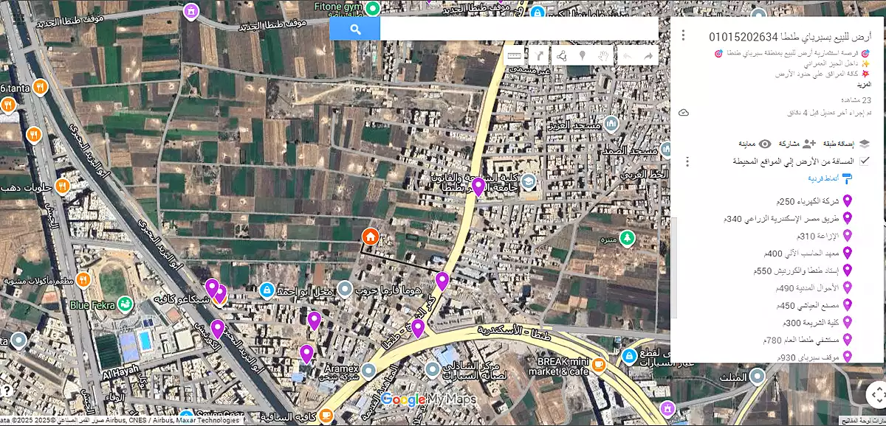Image resolution: width=886 pixels, height=426 pixels.
Task: Click the مسجد الصمد mosque marker
Action: [668, 148]
